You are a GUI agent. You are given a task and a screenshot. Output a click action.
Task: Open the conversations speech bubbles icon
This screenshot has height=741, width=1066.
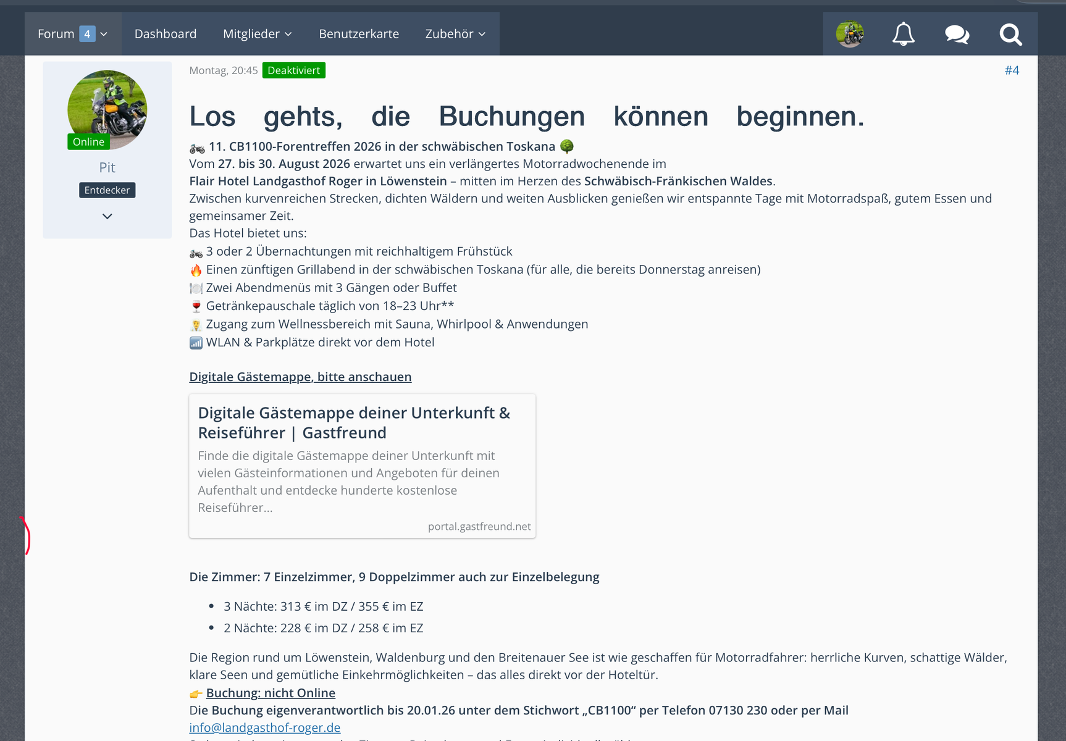[957, 34]
